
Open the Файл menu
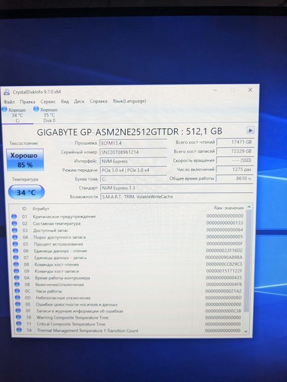[9, 102]
